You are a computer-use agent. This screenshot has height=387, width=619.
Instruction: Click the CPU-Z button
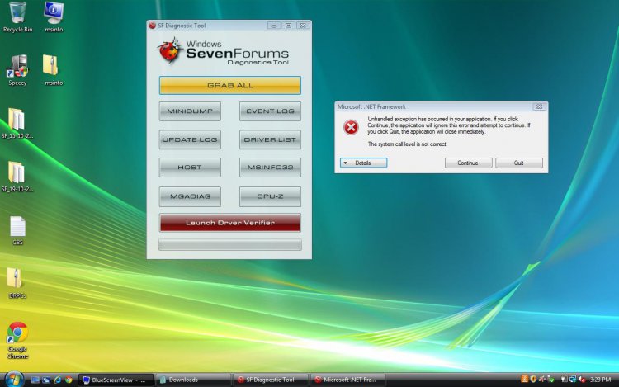pos(270,196)
